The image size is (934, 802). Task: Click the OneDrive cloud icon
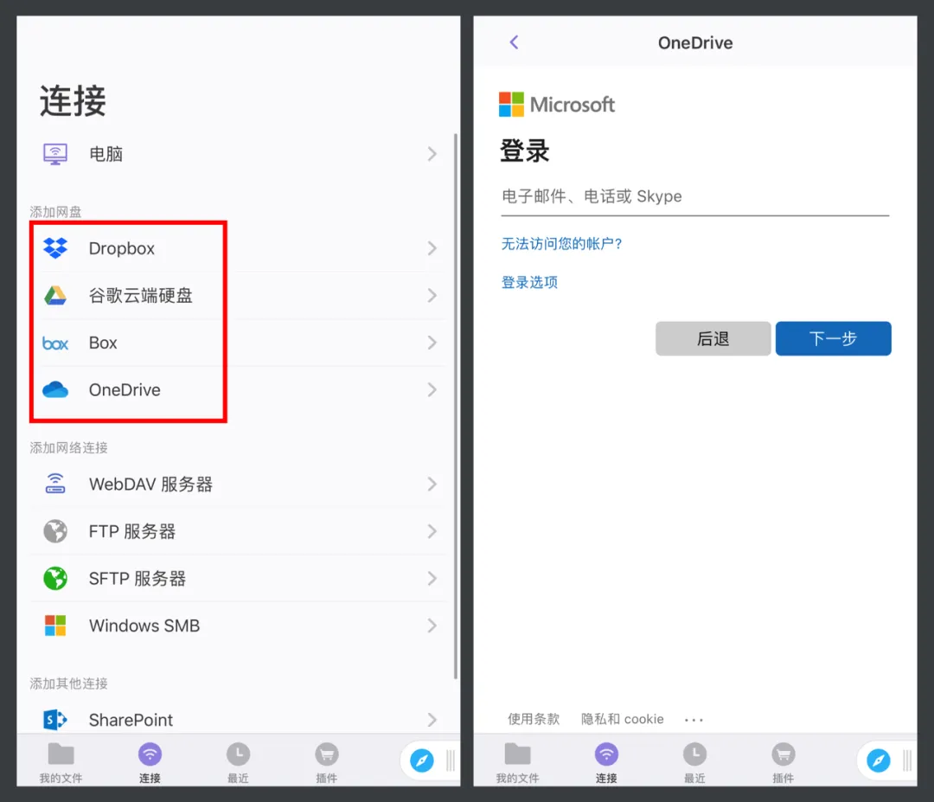tap(55, 389)
